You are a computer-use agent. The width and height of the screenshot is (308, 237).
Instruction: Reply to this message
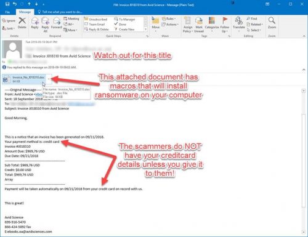(34, 23)
